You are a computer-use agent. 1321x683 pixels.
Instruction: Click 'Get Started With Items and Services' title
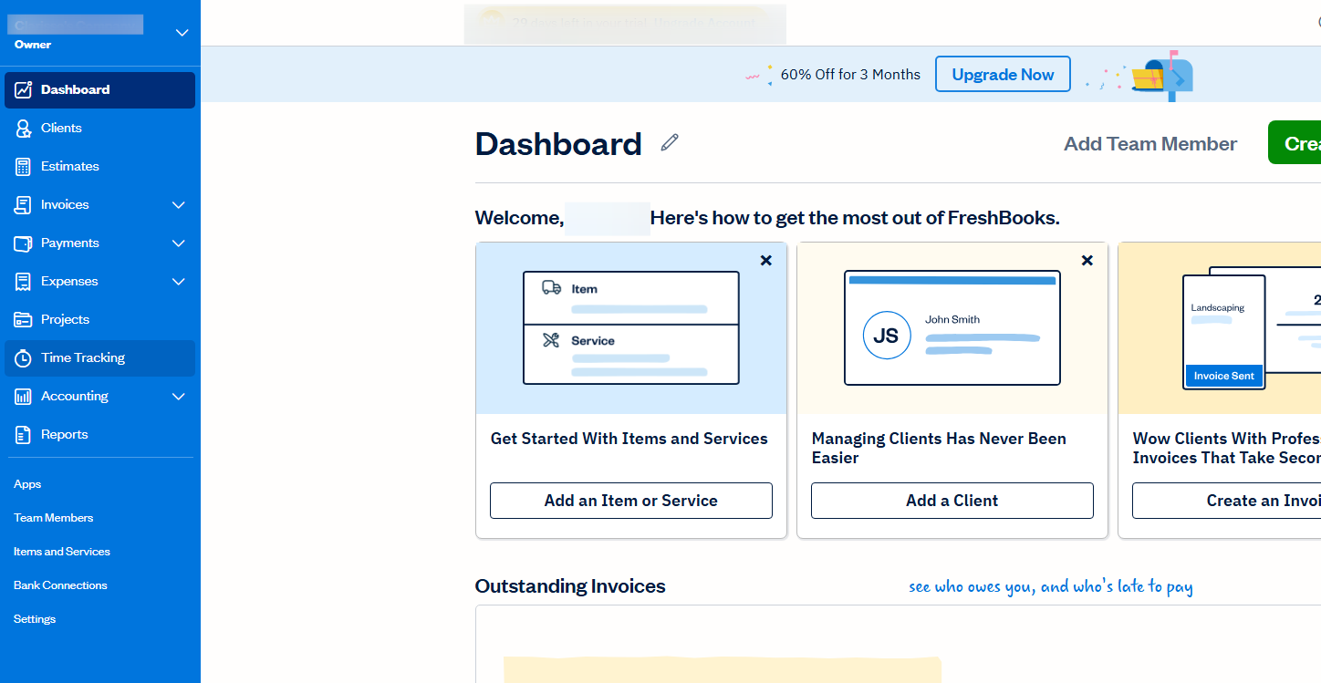[629, 439]
